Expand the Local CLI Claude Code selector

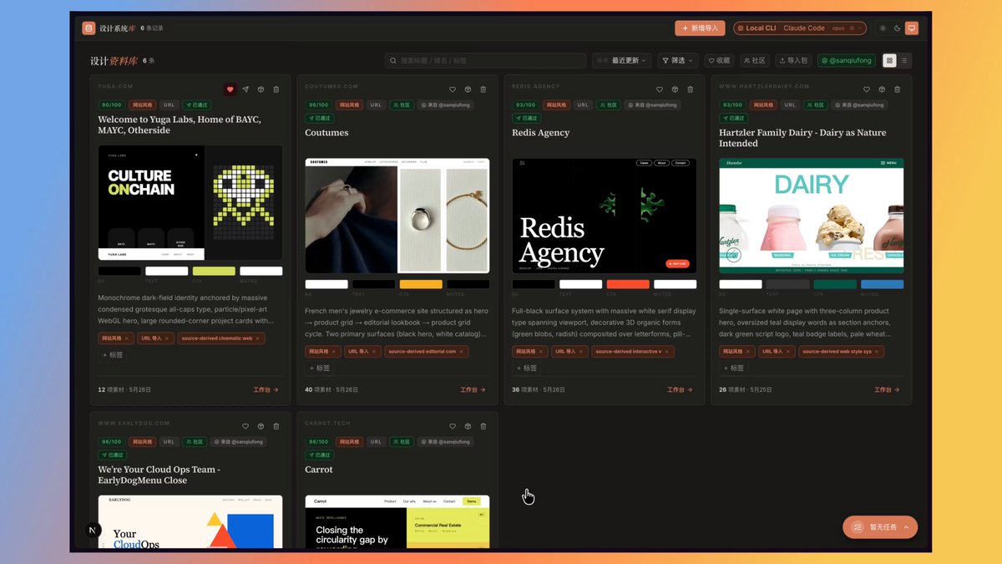pyautogui.click(x=800, y=28)
